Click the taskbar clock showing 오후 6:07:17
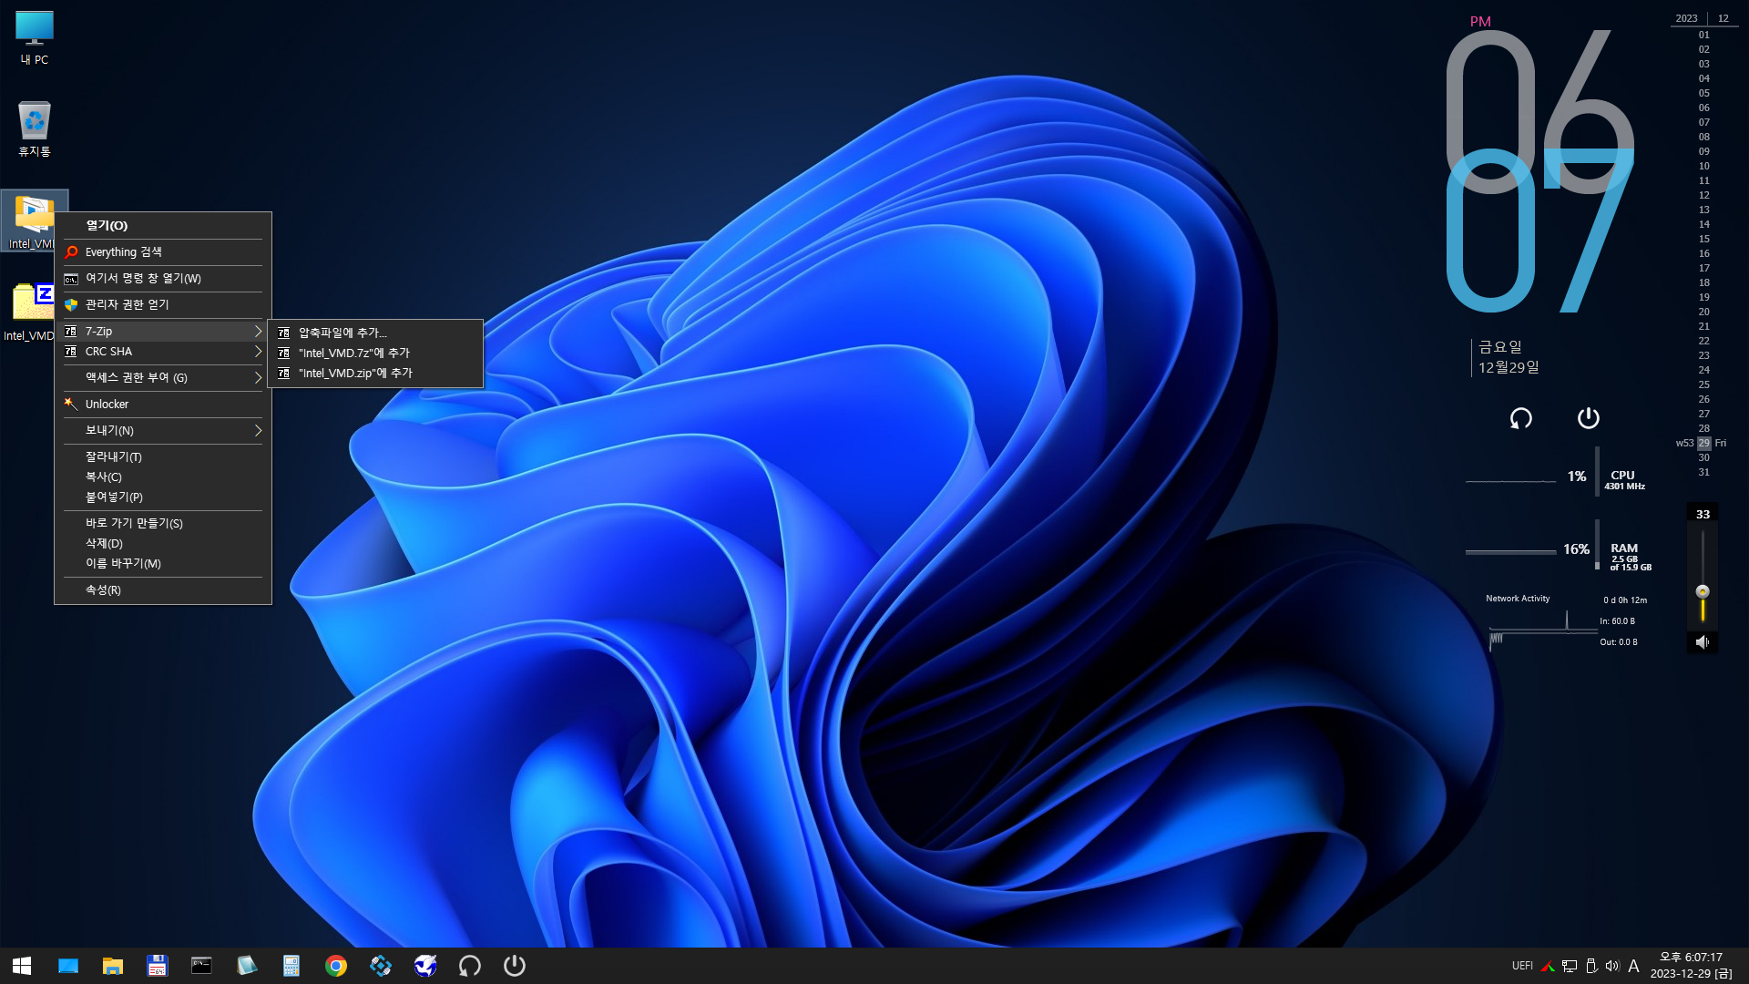Viewport: 1749px width, 984px height. tap(1691, 958)
